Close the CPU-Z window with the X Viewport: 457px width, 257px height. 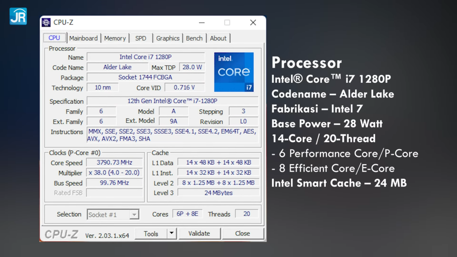pyautogui.click(x=253, y=22)
